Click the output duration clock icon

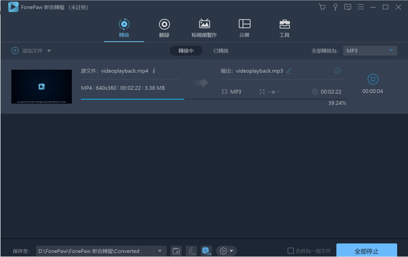(315, 92)
